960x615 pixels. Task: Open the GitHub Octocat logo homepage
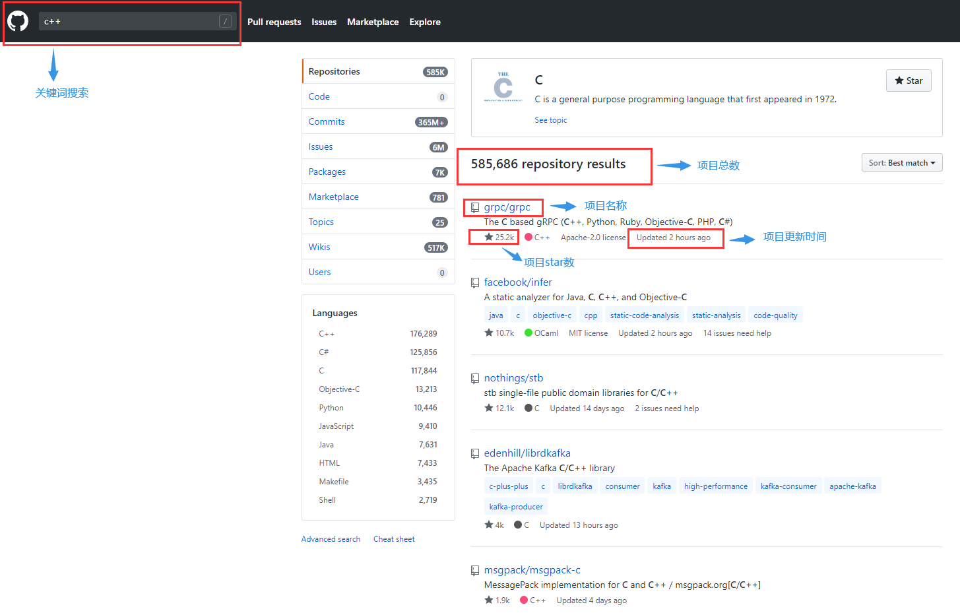coord(18,21)
